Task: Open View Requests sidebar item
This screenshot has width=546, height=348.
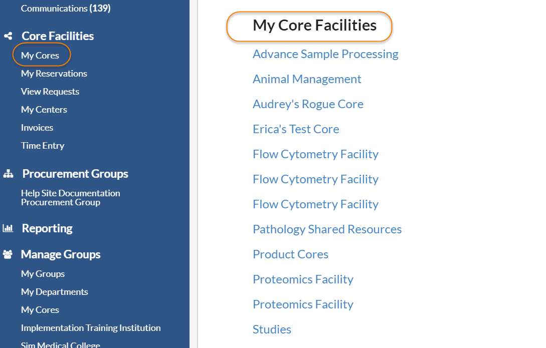Action: tap(50, 92)
